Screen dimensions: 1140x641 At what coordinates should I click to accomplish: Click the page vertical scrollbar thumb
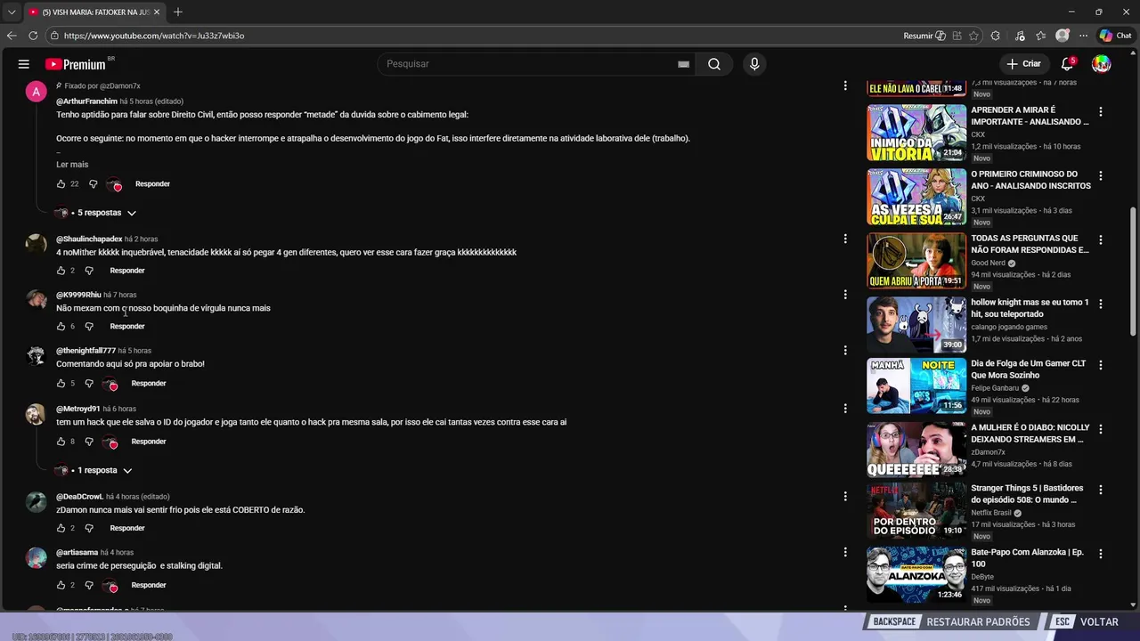coord(1133,272)
